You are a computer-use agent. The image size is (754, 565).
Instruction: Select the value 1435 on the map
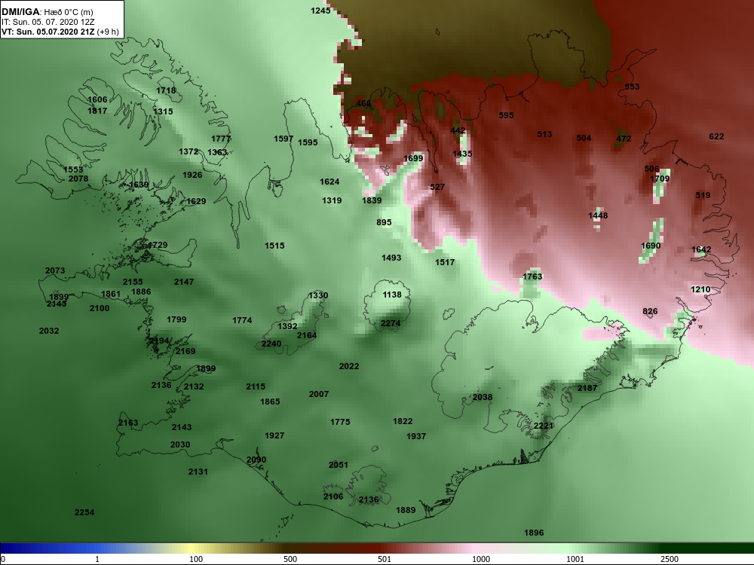click(462, 153)
